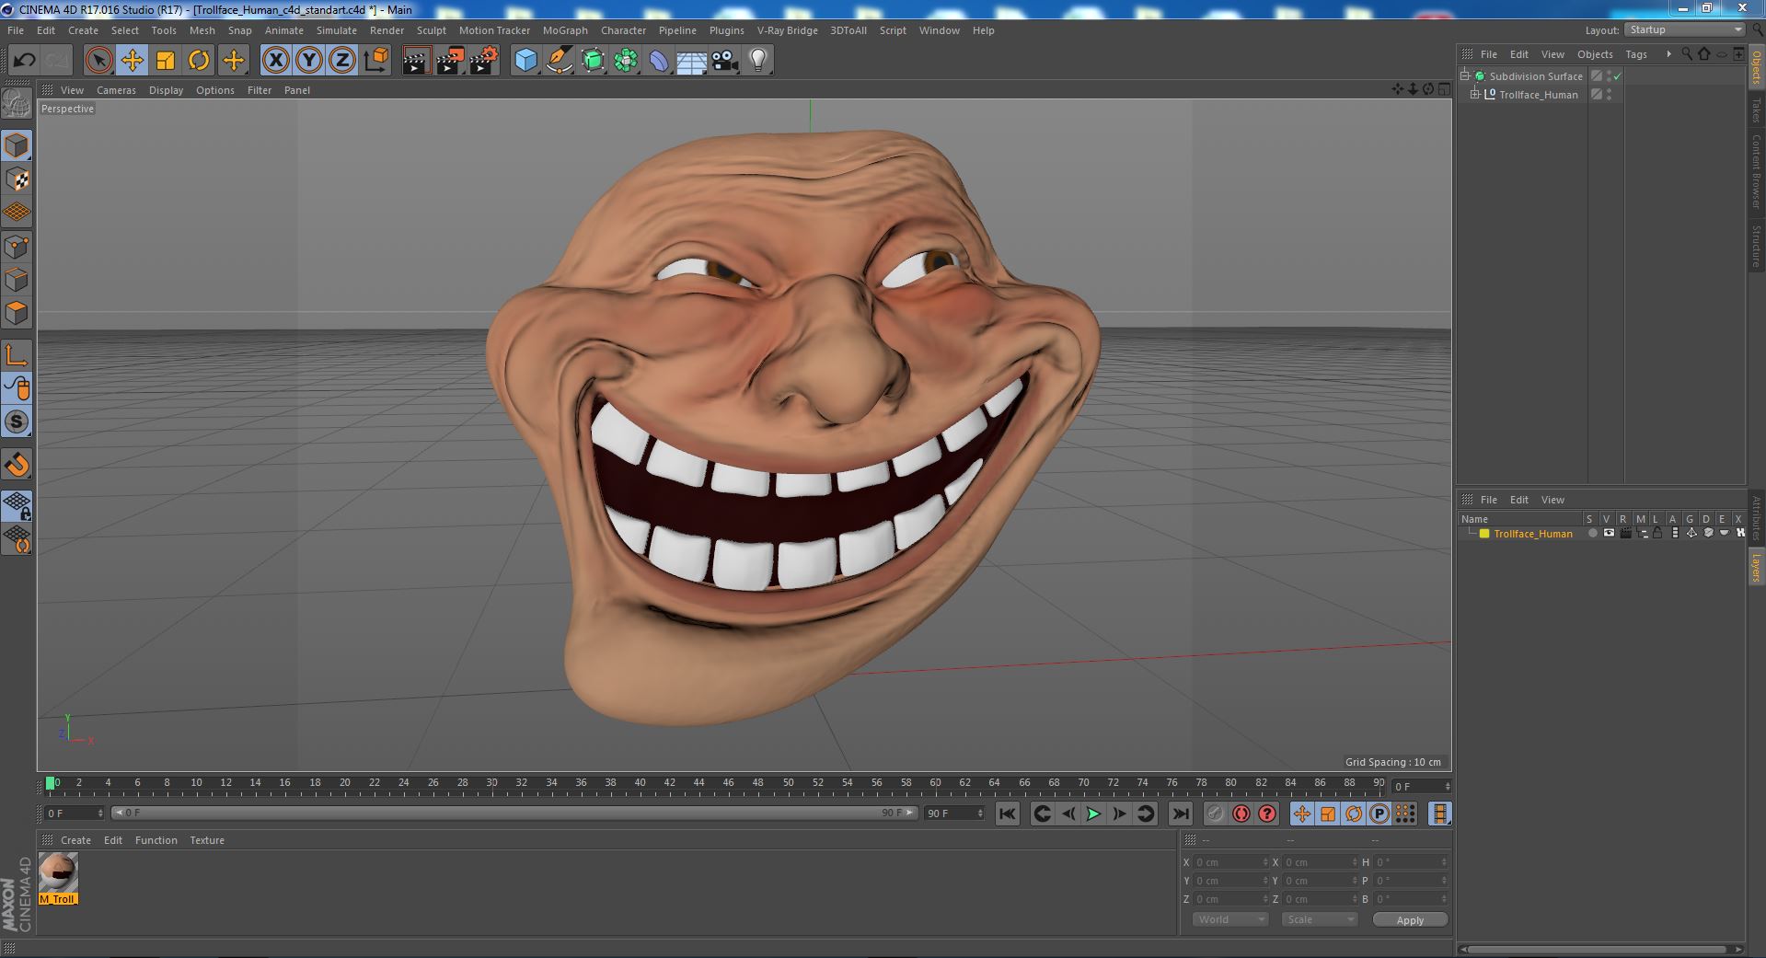Viewport: 1766px width, 958px height.
Task: Play the animation forward
Action: [1093, 814]
